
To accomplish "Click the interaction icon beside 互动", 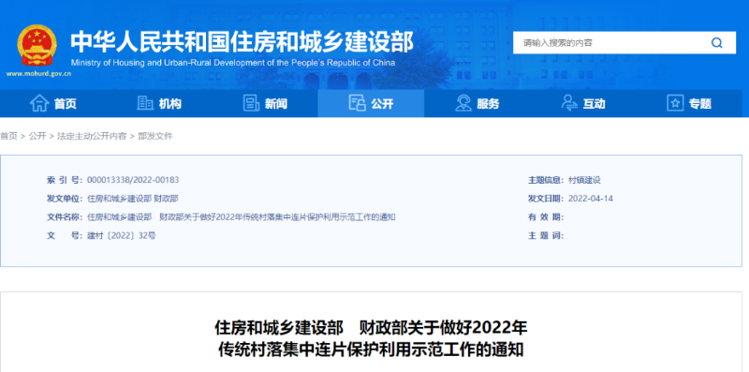I will 569,103.
